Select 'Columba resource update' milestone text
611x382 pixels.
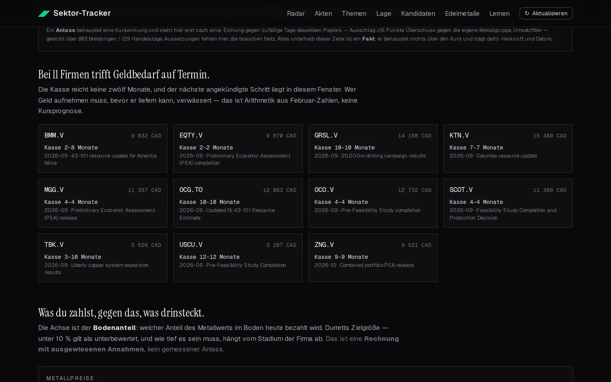click(x=507, y=156)
